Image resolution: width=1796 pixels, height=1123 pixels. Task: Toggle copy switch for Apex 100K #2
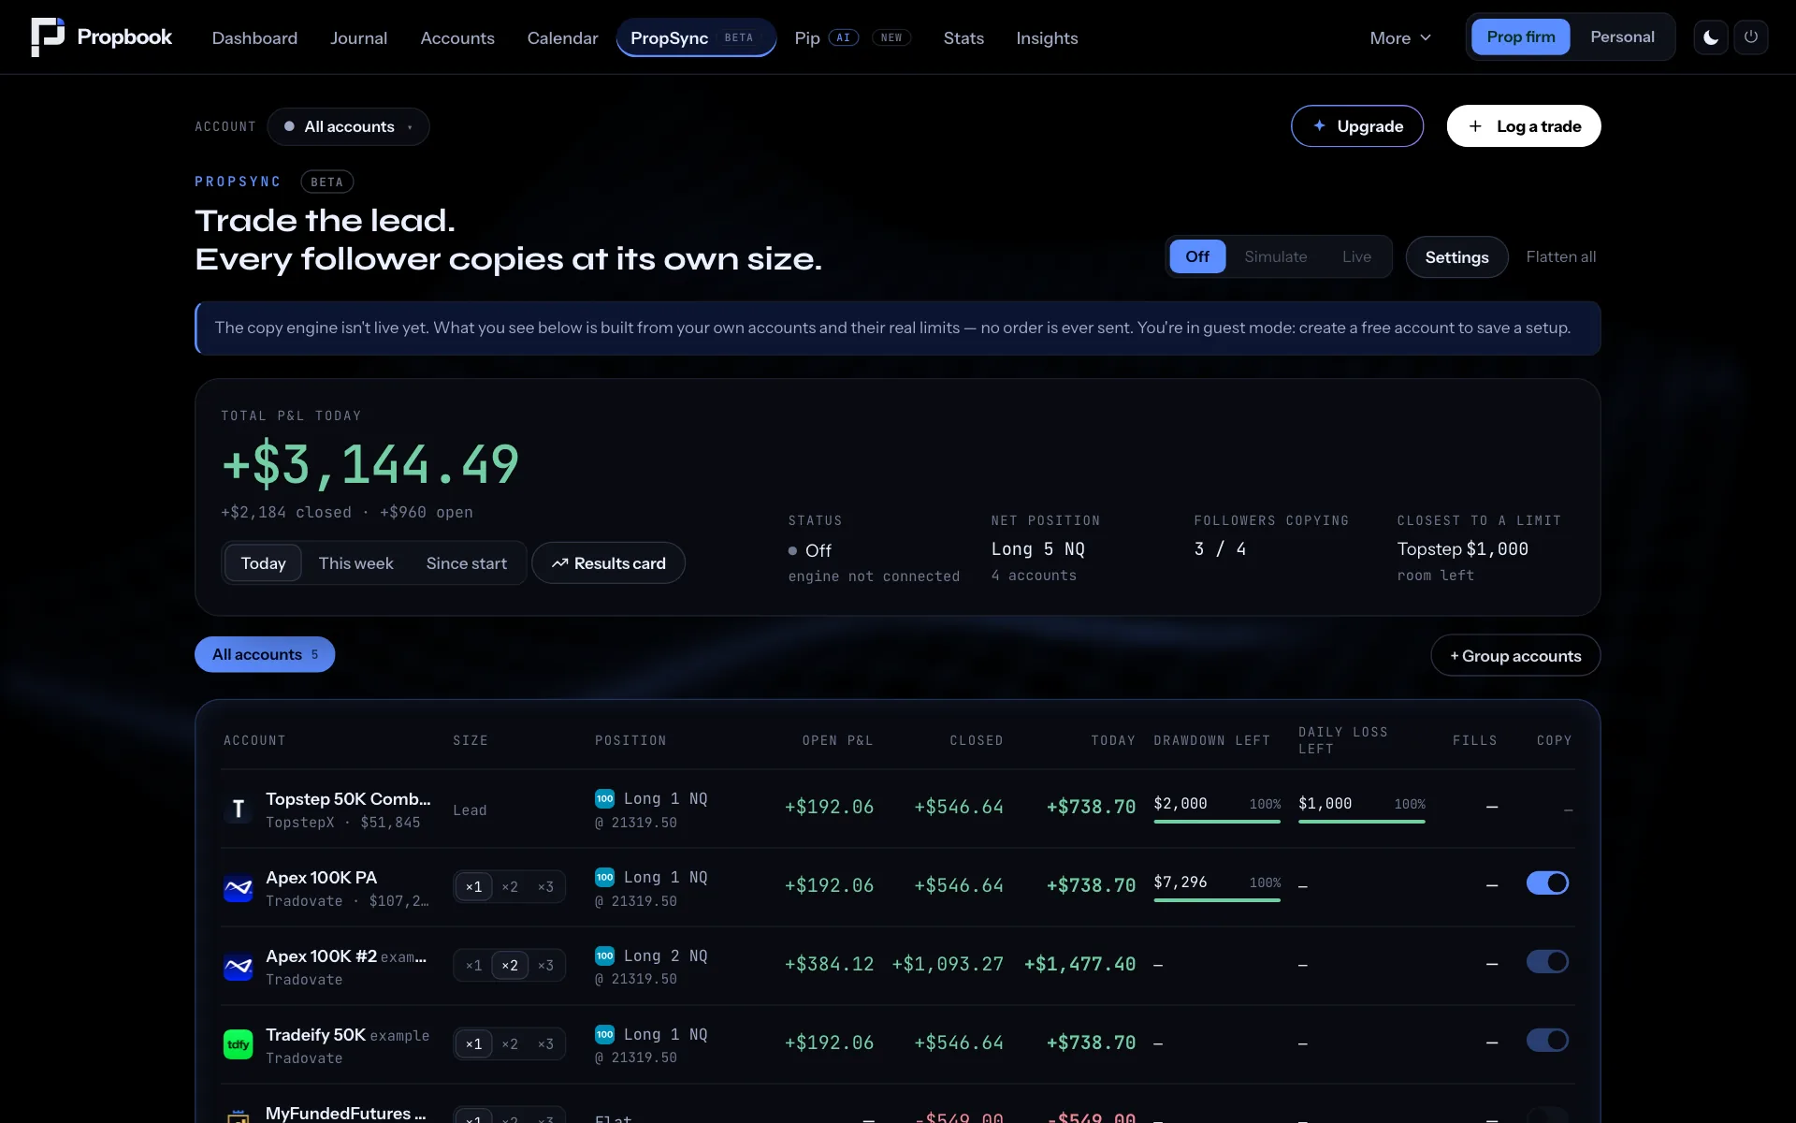[x=1547, y=961]
